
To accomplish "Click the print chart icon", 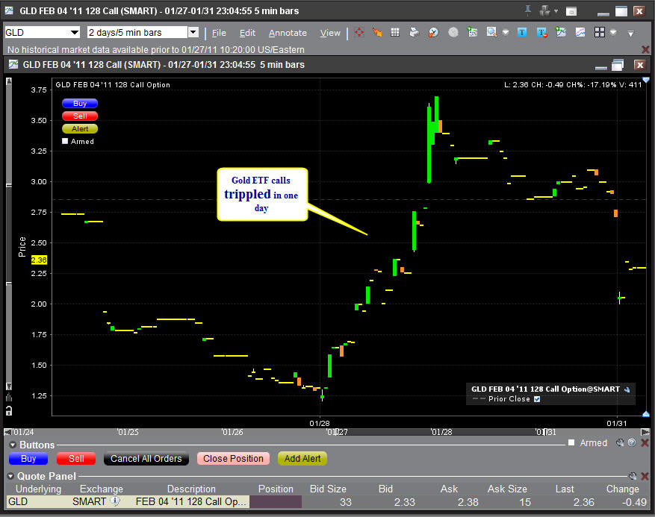I will (x=415, y=33).
